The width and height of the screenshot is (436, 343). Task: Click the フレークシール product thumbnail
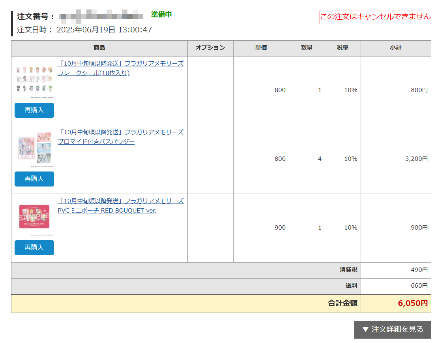pyautogui.click(x=34, y=79)
